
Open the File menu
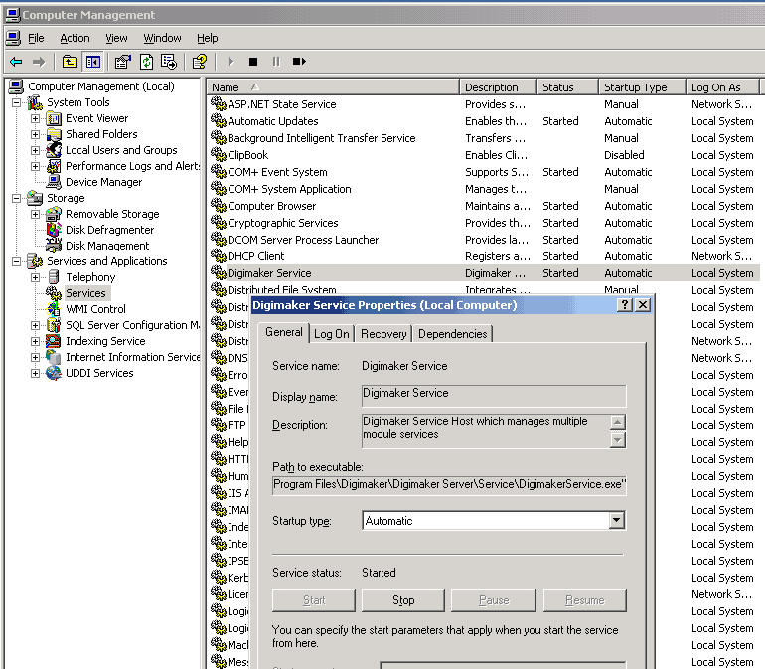[x=36, y=38]
